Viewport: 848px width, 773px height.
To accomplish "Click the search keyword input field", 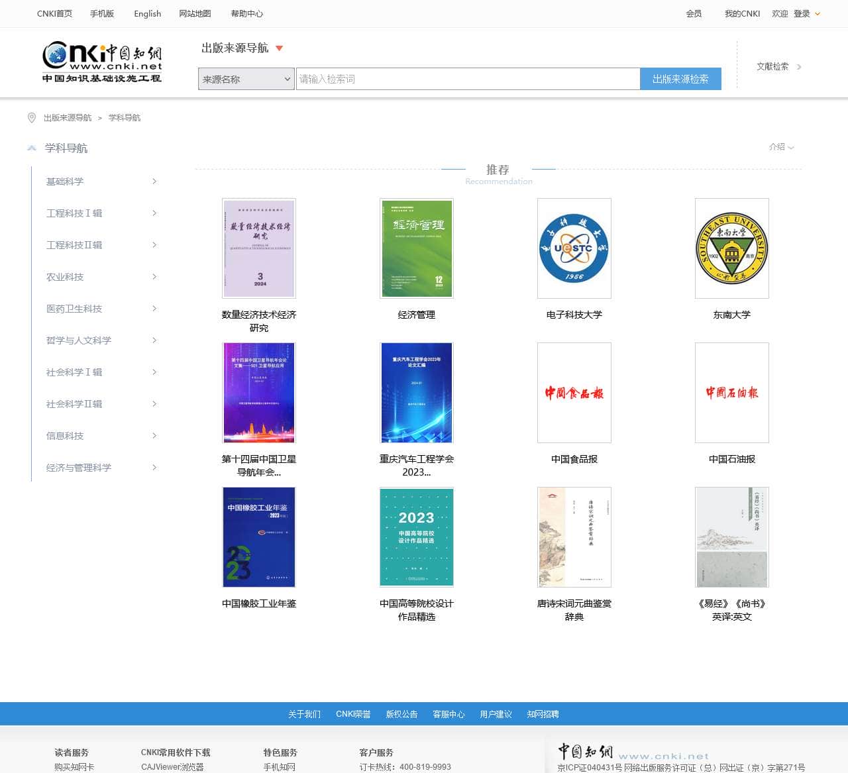I will (468, 79).
